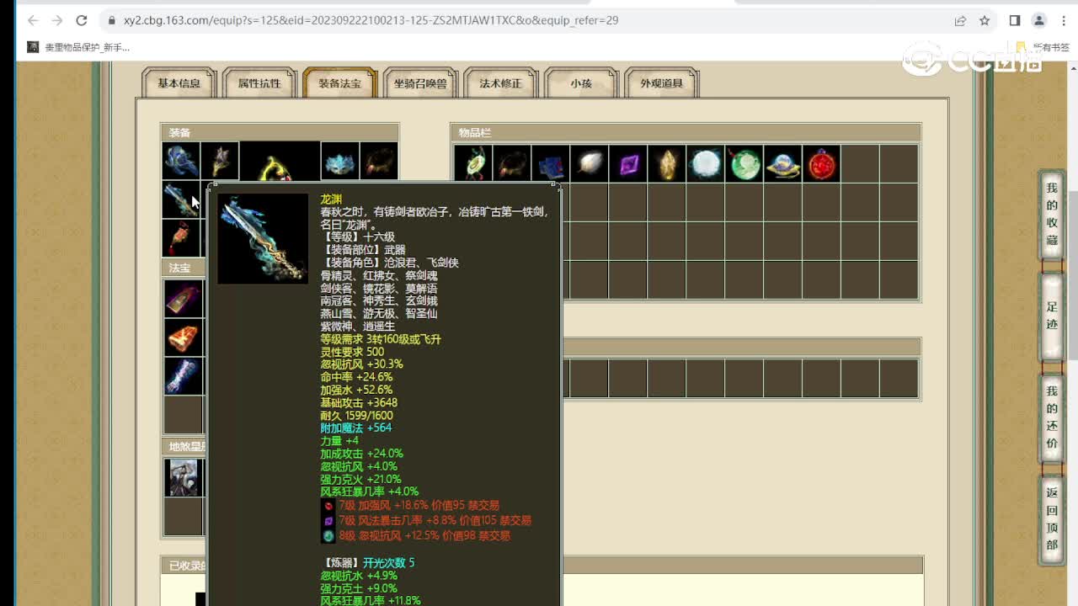Click the blue crystal 法宝 icon
Screen dimensions: 1078x606
coord(183,376)
